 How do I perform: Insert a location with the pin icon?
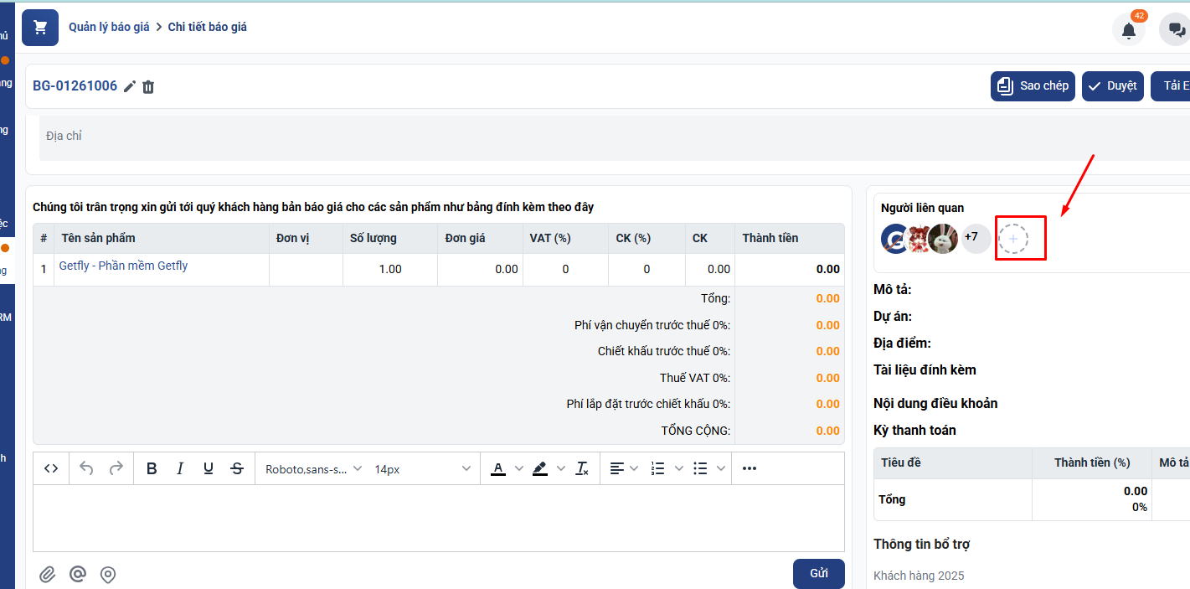[108, 575]
